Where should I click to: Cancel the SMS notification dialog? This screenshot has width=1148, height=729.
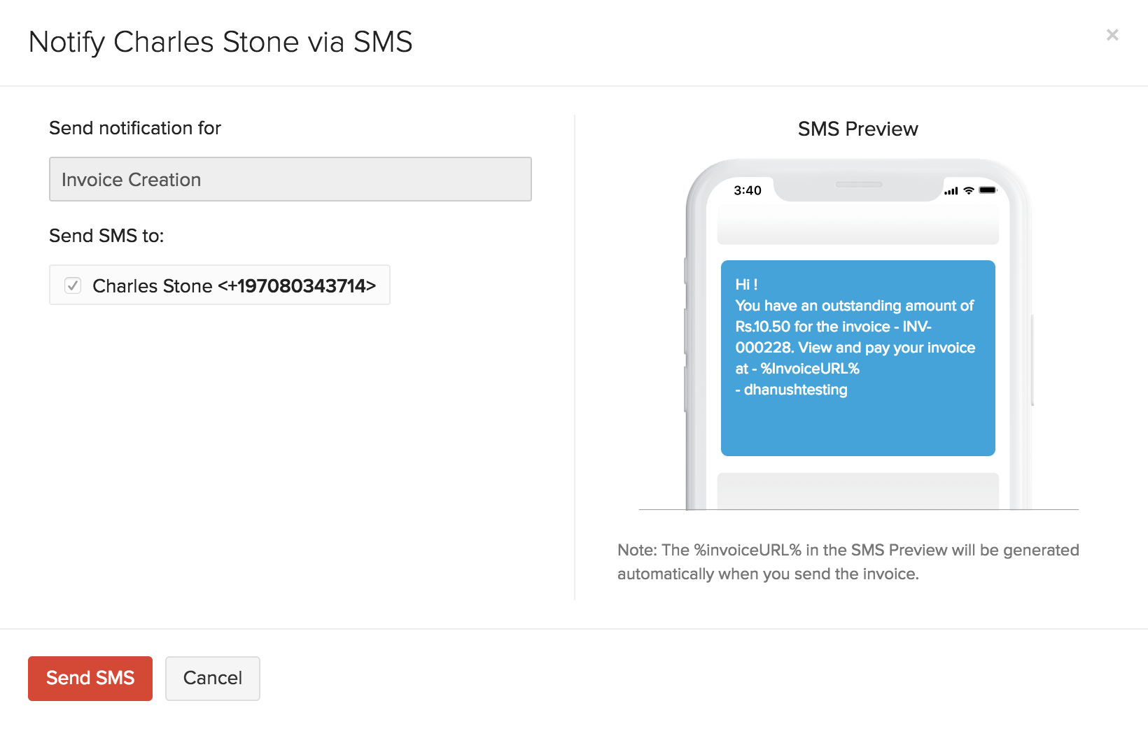pyautogui.click(x=212, y=678)
